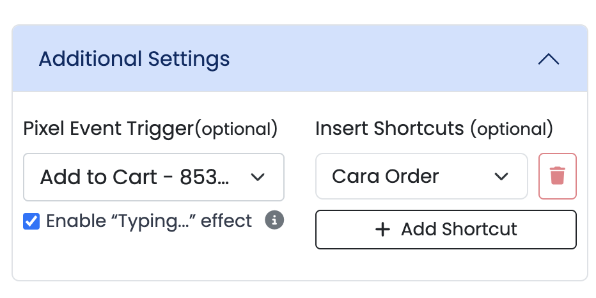Click the Insert Shortcuts label
The image size is (596, 298).
[389, 129]
